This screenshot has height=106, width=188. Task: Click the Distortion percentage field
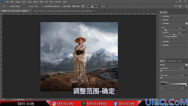pyautogui.click(x=182, y=32)
